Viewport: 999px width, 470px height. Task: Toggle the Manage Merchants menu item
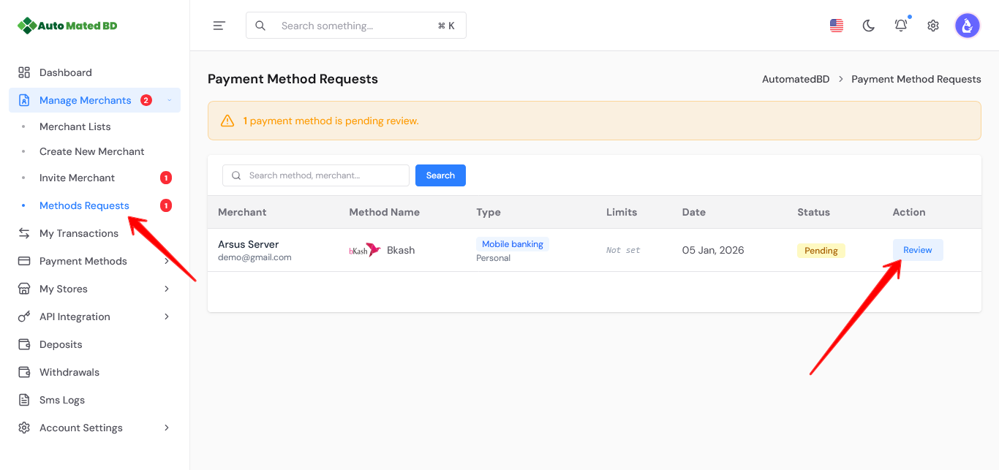pyautogui.click(x=86, y=99)
